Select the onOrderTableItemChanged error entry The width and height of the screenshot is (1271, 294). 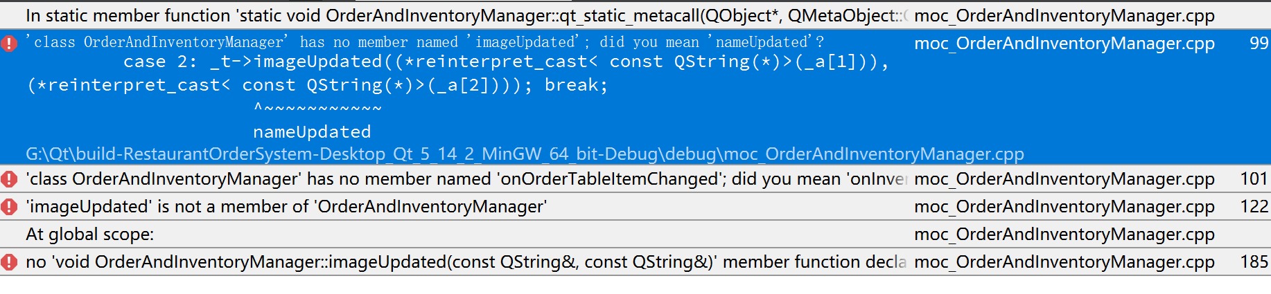[635, 179]
